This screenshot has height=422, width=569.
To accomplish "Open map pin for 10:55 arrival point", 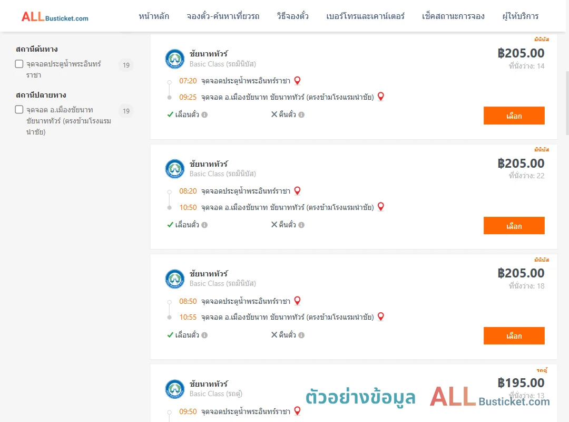I will pos(381,316).
